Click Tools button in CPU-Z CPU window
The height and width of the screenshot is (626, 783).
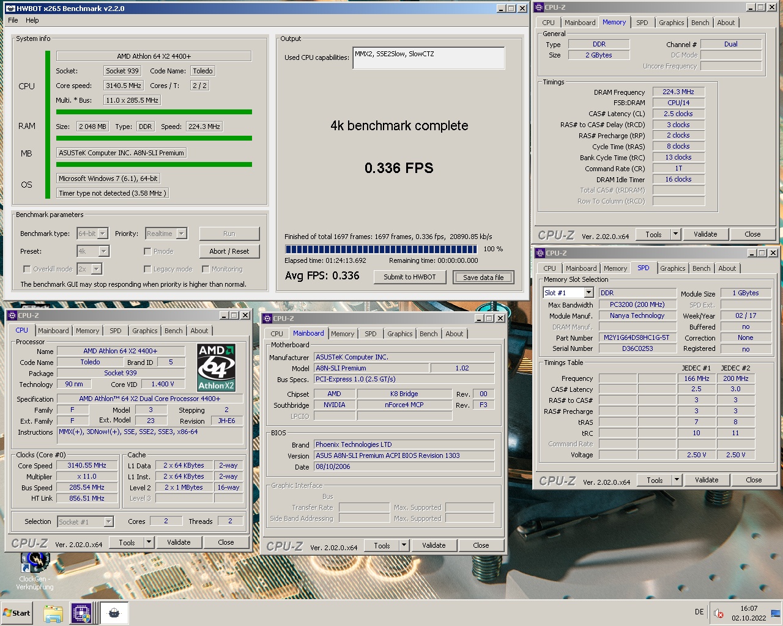point(127,542)
